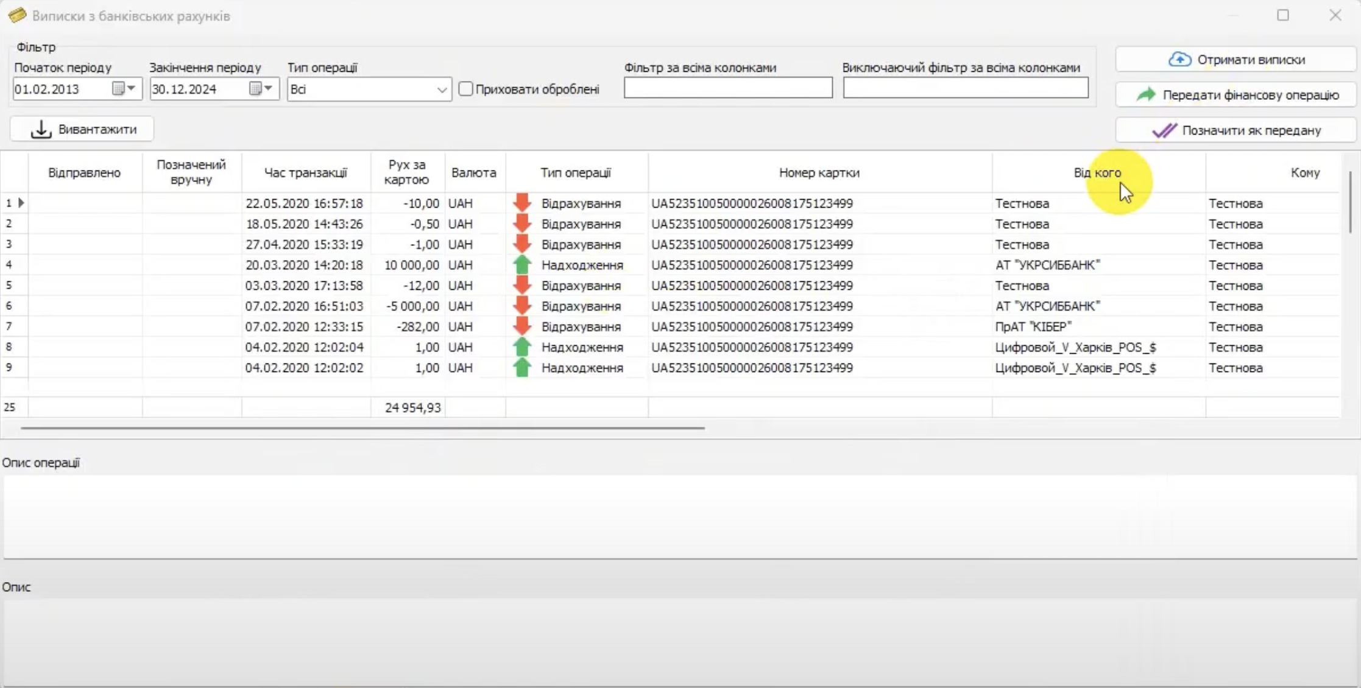Click red down arrow in row 1
Viewport: 1361px width, 688px height.
tap(522, 203)
